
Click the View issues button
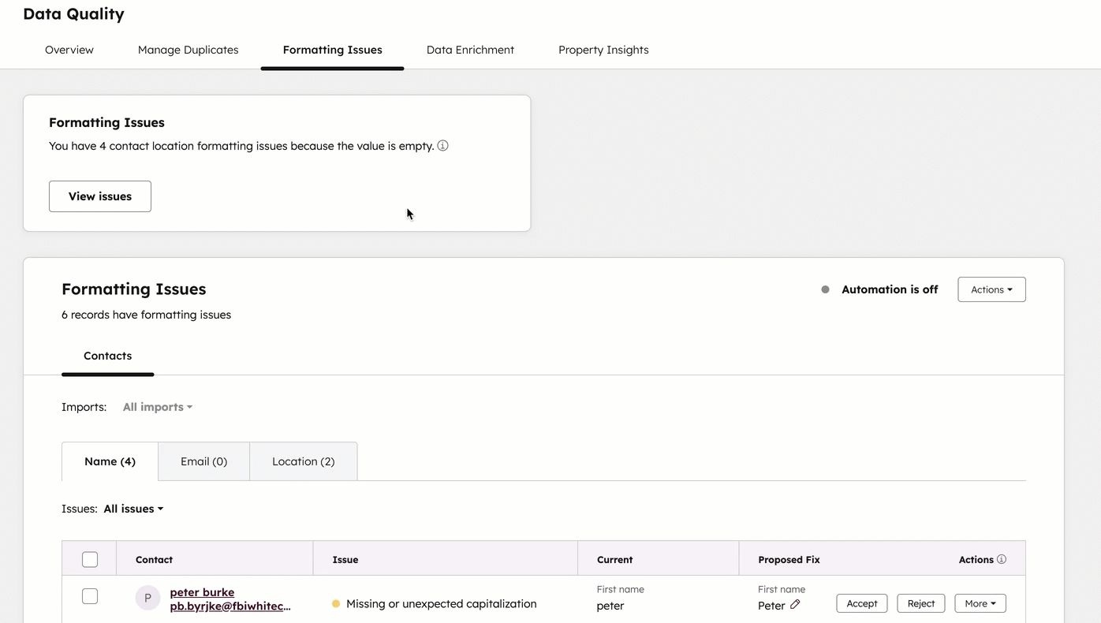99,196
